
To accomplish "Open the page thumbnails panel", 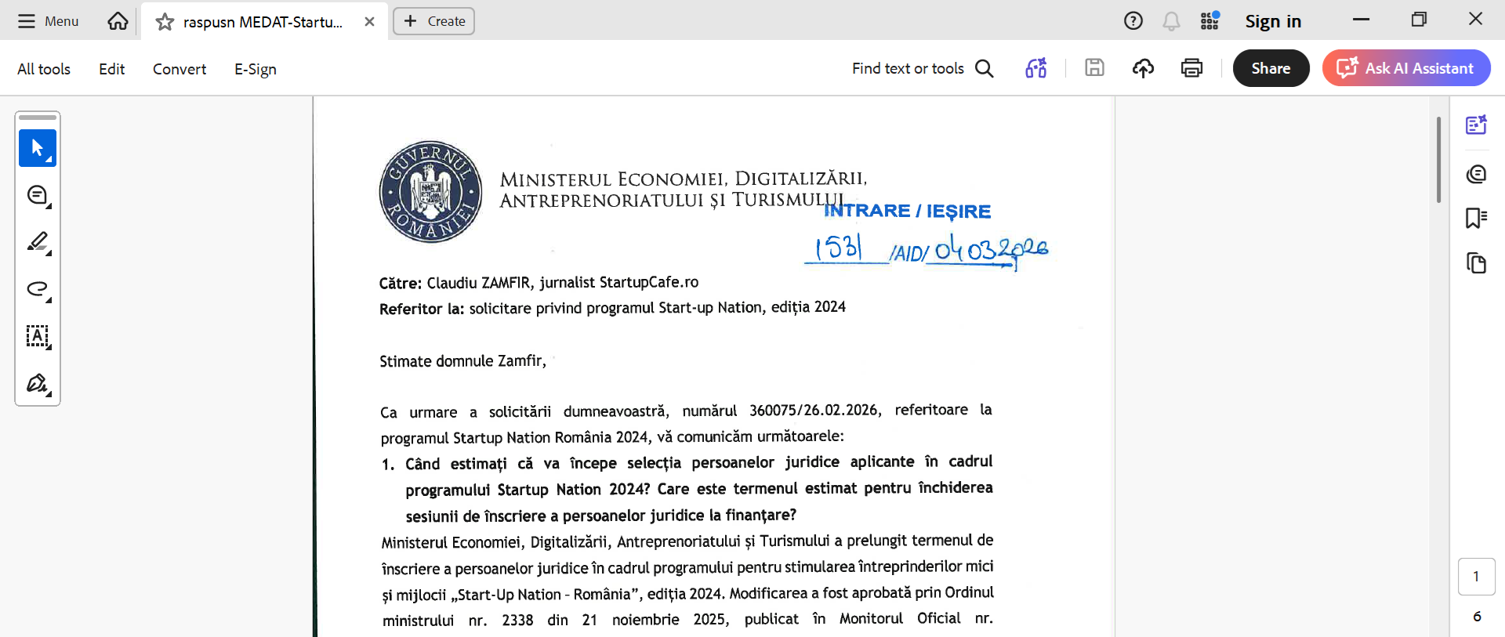I will click(1476, 263).
